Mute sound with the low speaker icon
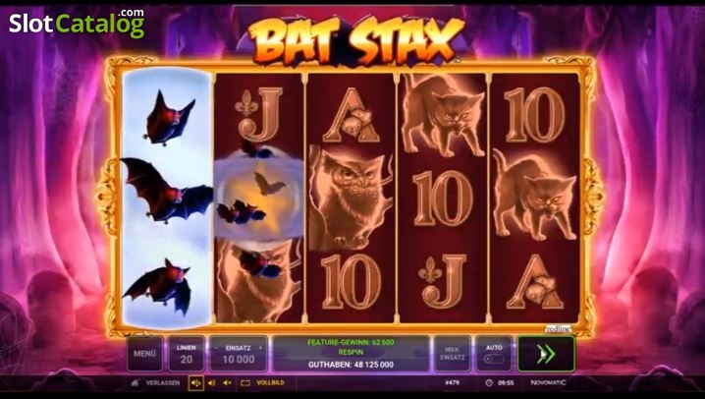The height and width of the screenshot is (399, 705). point(228,383)
